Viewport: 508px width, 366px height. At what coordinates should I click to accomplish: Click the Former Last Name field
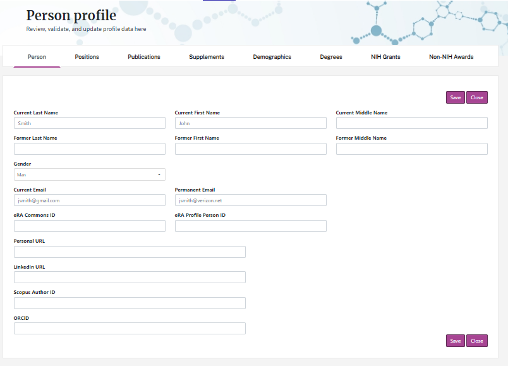point(90,149)
